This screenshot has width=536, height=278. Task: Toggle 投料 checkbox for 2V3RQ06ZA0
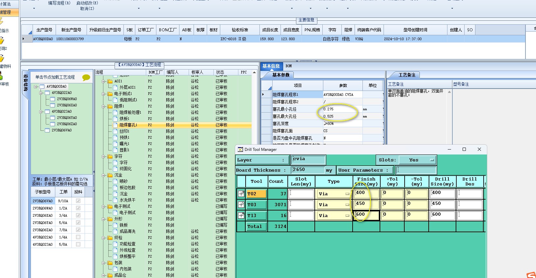click(78, 230)
